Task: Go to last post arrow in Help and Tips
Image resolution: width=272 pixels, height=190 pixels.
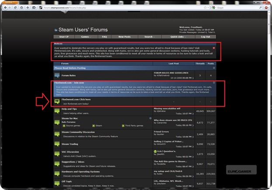Action: click(193, 114)
